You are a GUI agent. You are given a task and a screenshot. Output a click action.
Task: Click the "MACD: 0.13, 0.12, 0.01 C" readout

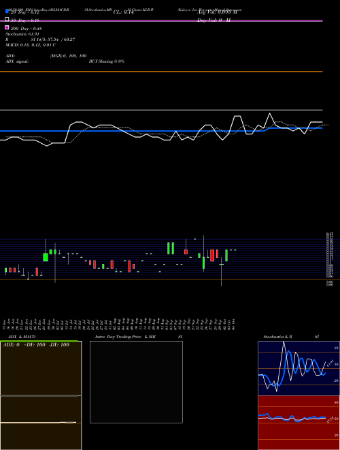(x=31, y=45)
